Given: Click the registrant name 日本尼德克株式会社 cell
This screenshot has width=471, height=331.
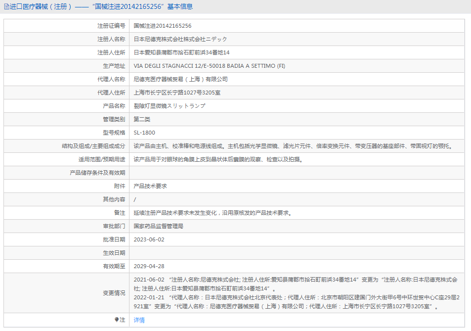Looking at the screenshot, I should [x=180, y=39].
